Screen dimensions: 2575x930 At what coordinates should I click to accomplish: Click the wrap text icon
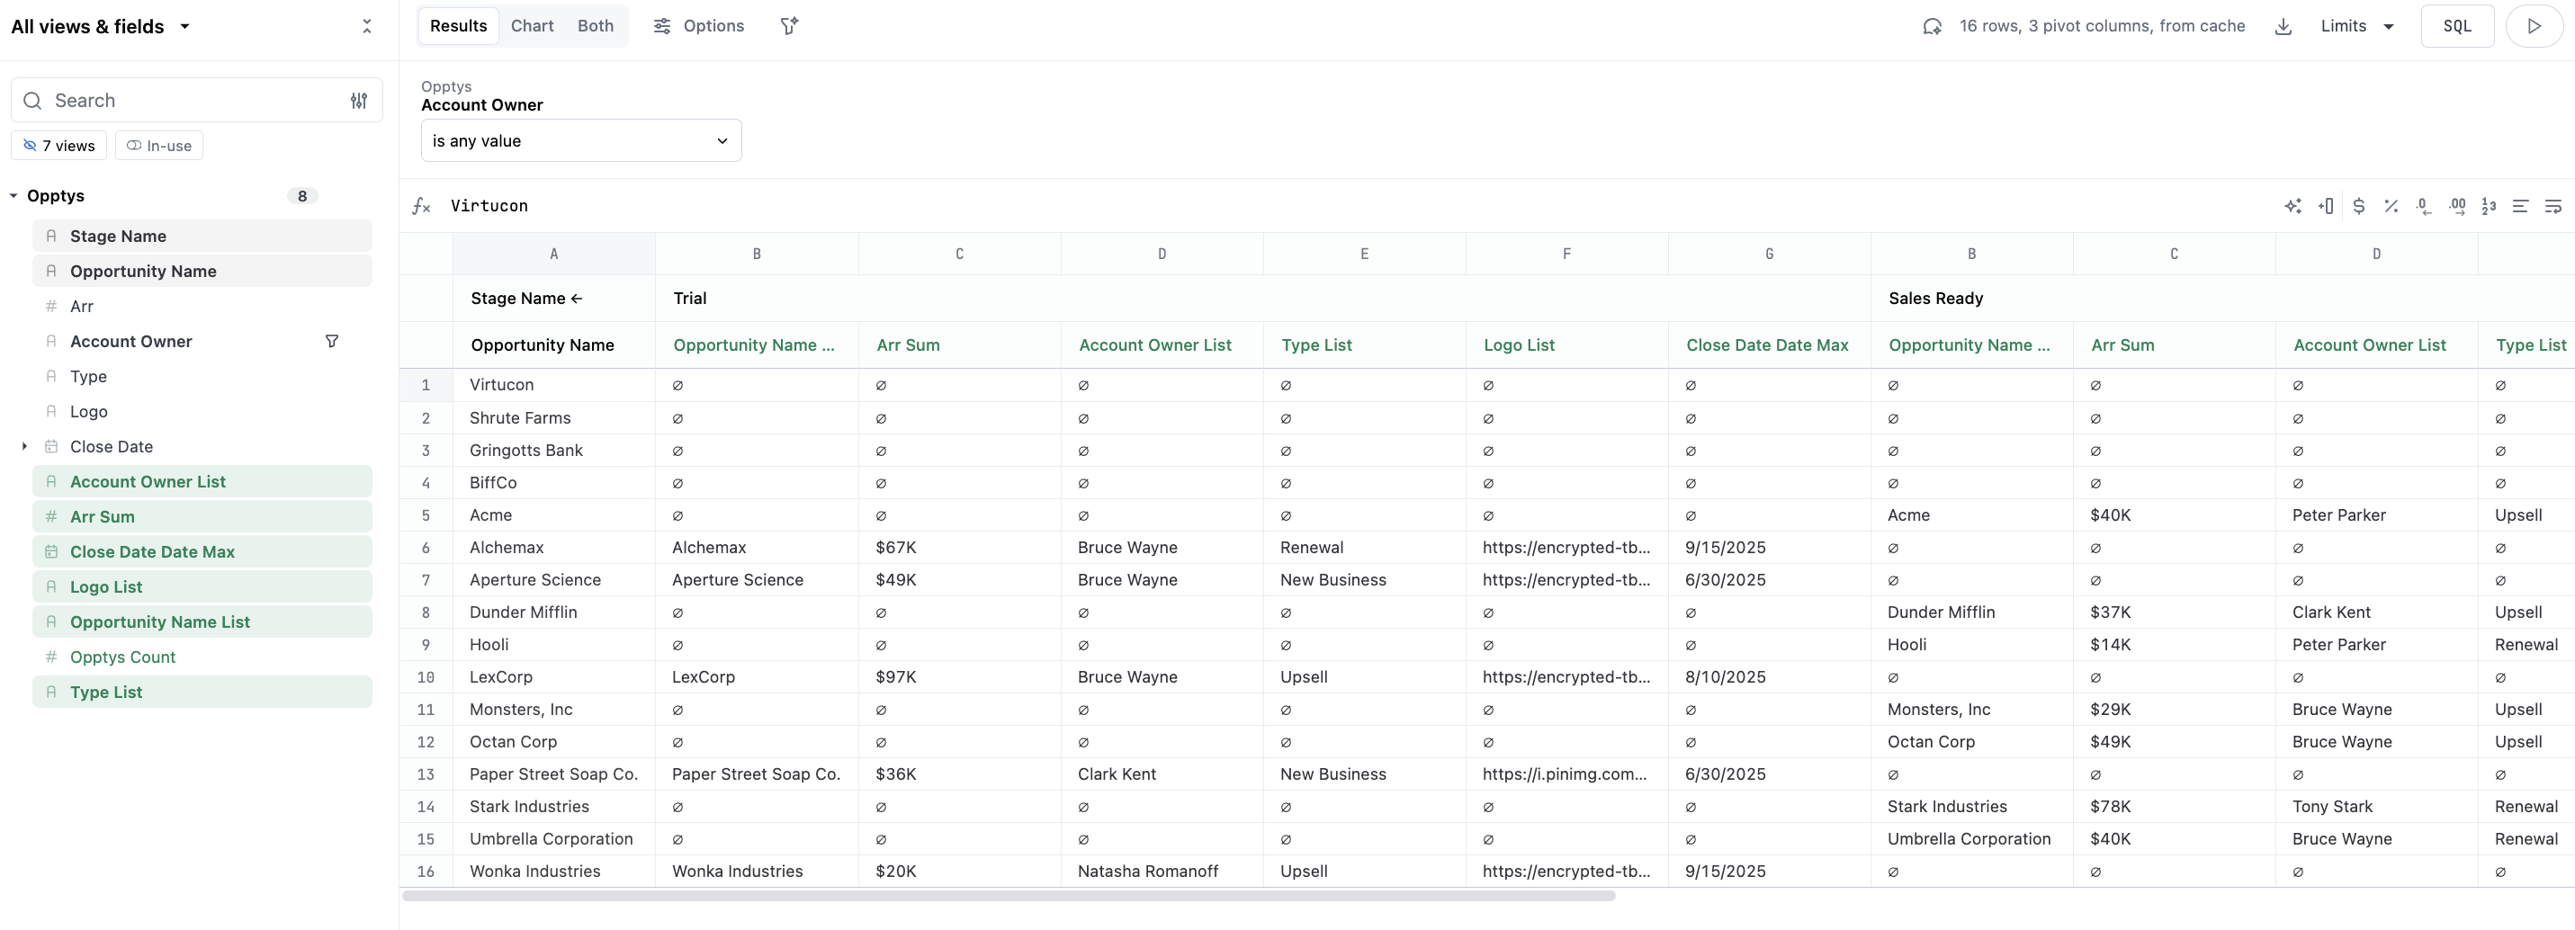(x=2552, y=206)
